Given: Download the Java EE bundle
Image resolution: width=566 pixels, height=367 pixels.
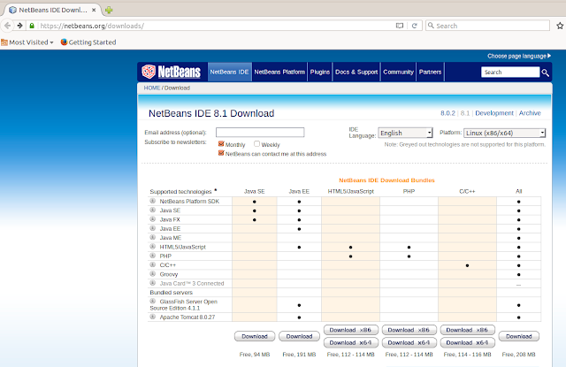Looking at the screenshot, I should pos(299,336).
